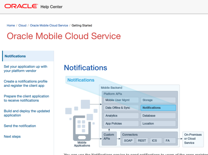208x155 pixels.
Task: Click the On-Premises or Cloud Service box
Action: 193,139
